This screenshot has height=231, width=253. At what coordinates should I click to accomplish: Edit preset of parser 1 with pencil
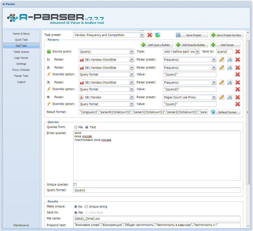(x=222, y=60)
